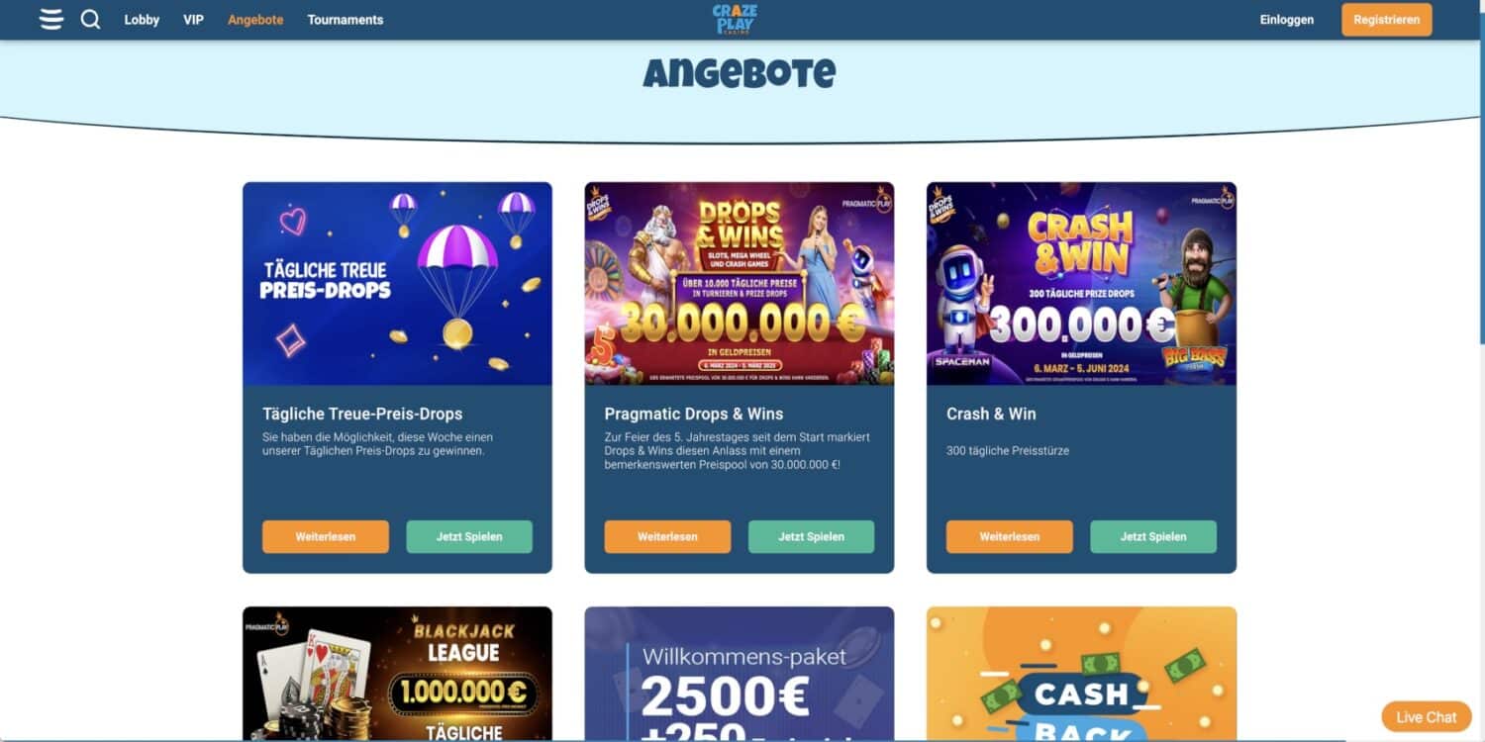This screenshot has height=742, width=1485.
Task: Go to the VIP page
Action: [193, 20]
